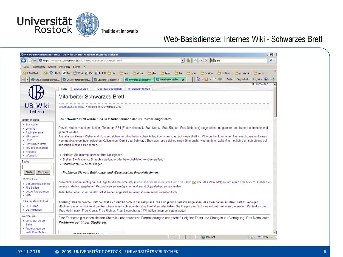Open the Sicherheit command bar menu

pos(244,79)
